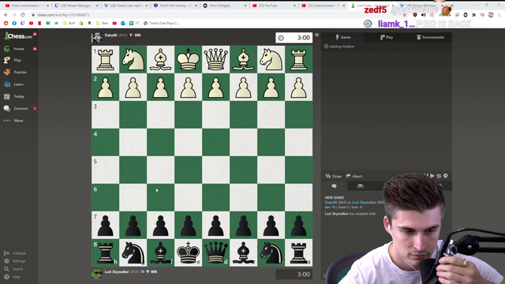
Task: Switch to Twitch Poll Overlay browser tab
Action: click(175, 6)
